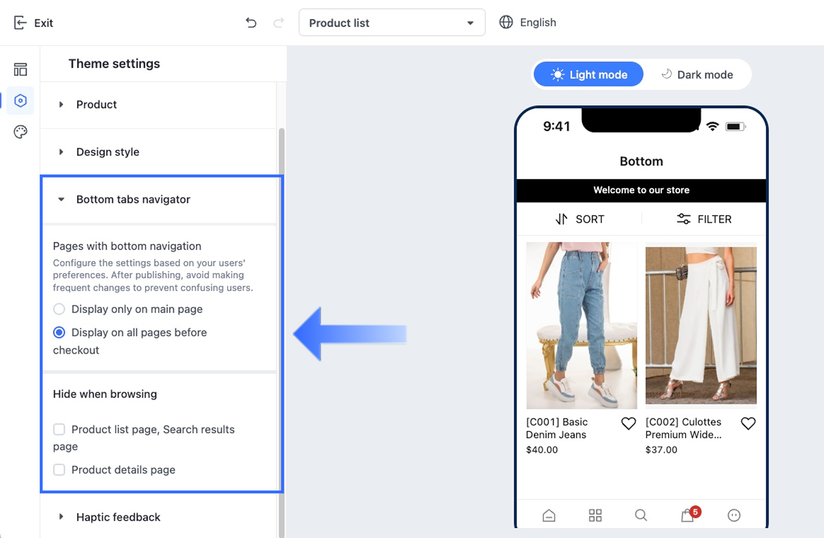Click the Hide when browsing heading

coord(105,394)
